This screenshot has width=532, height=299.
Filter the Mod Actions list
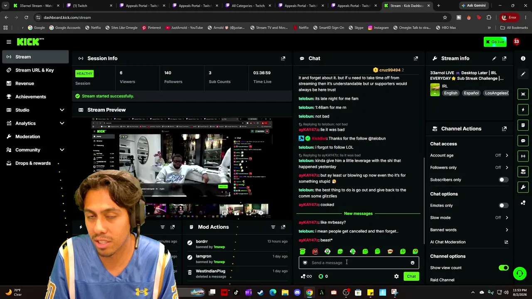coord(273,227)
